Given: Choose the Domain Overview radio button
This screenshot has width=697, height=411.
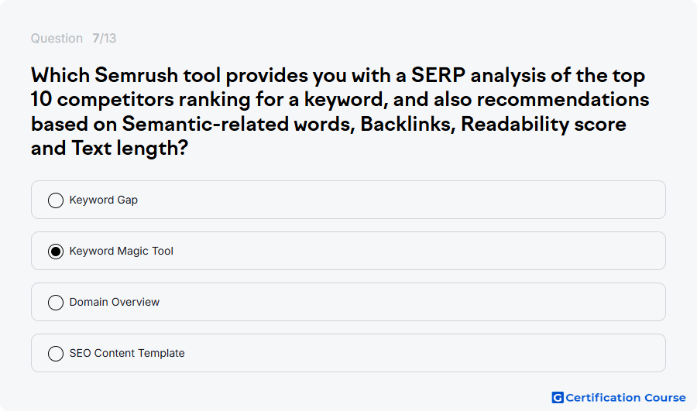Looking at the screenshot, I should click(x=56, y=303).
